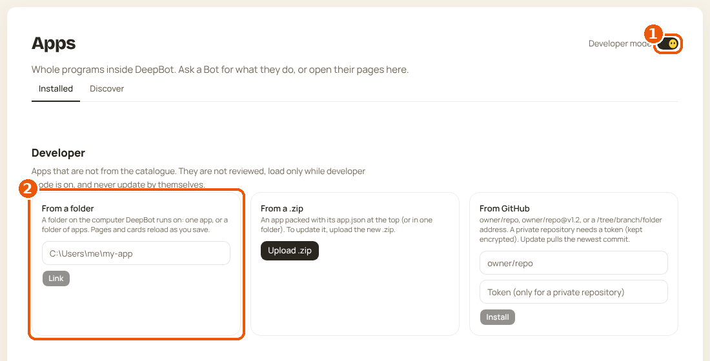The height and width of the screenshot is (361, 710).
Task: Click the Upload .zip button
Action: coord(290,251)
